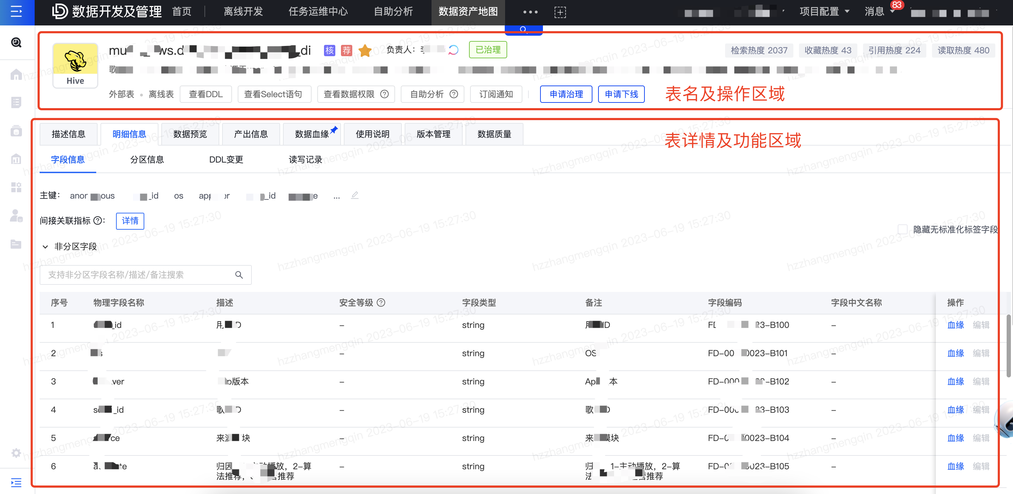Image resolution: width=1013 pixels, height=494 pixels.
Task: Click help icon next to 查看数据权限
Action: 384,94
